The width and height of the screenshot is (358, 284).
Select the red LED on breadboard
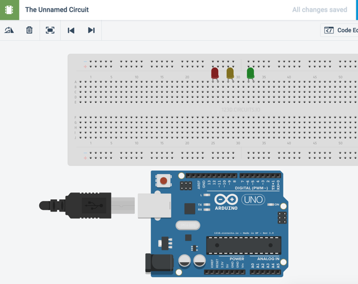[215, 74]
